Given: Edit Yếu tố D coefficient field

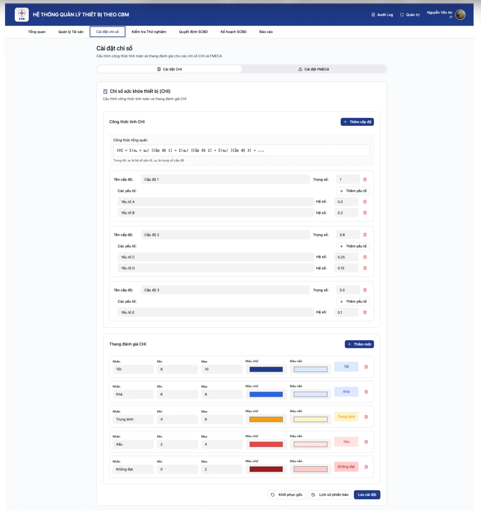Looking at the screenshot, I should [x=346, y=268].
